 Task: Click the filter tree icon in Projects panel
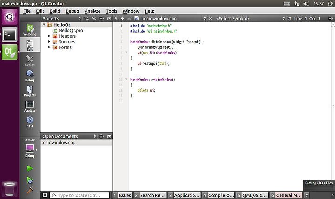(x=87, y=18)
